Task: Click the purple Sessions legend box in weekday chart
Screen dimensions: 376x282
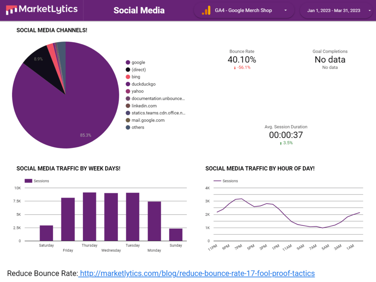Action: pos(28,181)
